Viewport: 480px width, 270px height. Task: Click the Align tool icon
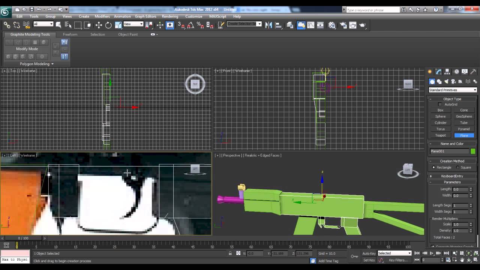pyautogui.click(x=279, y=25)
